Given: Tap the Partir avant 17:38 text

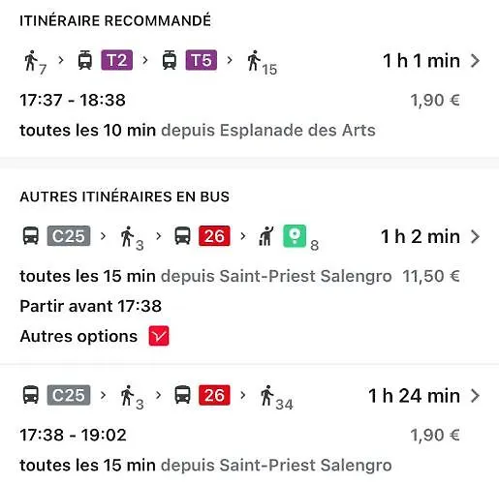Looking at the screenshot, I should tap(91, 306).
